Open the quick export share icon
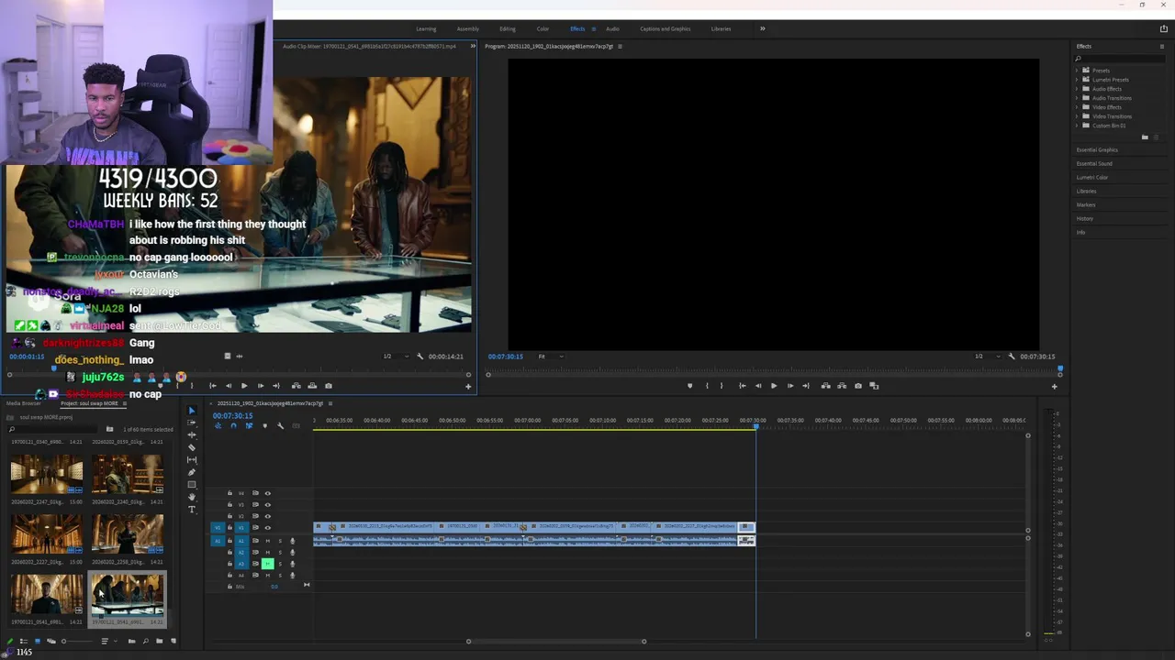The width and height of the screenshot is (1175, 660). click(1164, 28)
